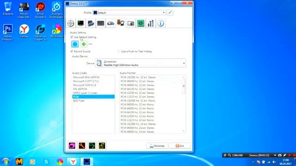
Task: Open the Folder settings tab
Action: 91,24
